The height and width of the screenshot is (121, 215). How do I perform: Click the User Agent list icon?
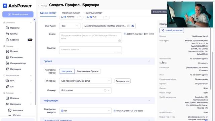(128, 26)
